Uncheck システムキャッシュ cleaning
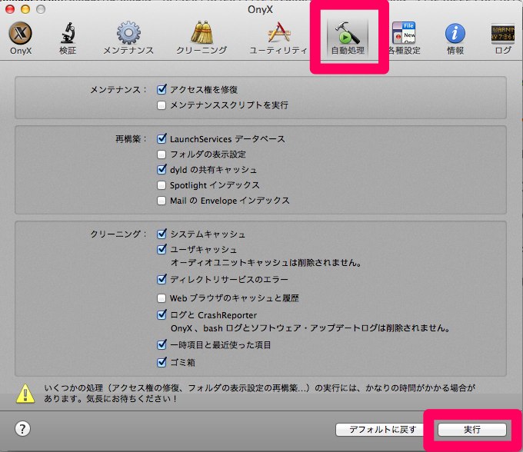 click(x=162, y=234)
